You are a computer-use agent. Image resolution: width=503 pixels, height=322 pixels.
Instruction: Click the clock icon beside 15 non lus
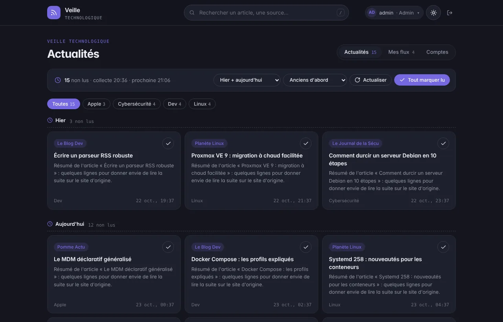[58, 80]
